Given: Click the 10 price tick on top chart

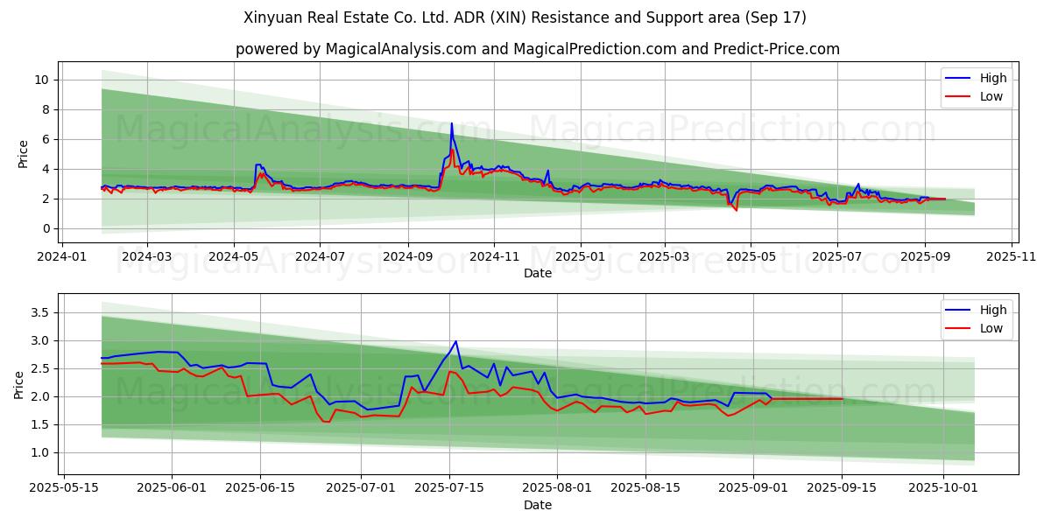Looking at the screenshot, I should (41, 80).
